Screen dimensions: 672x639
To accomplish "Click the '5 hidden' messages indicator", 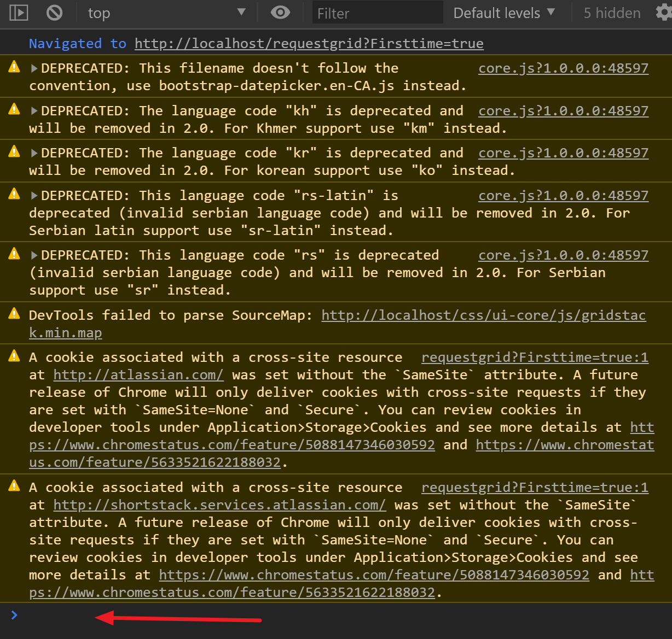I will click(612, 13).
